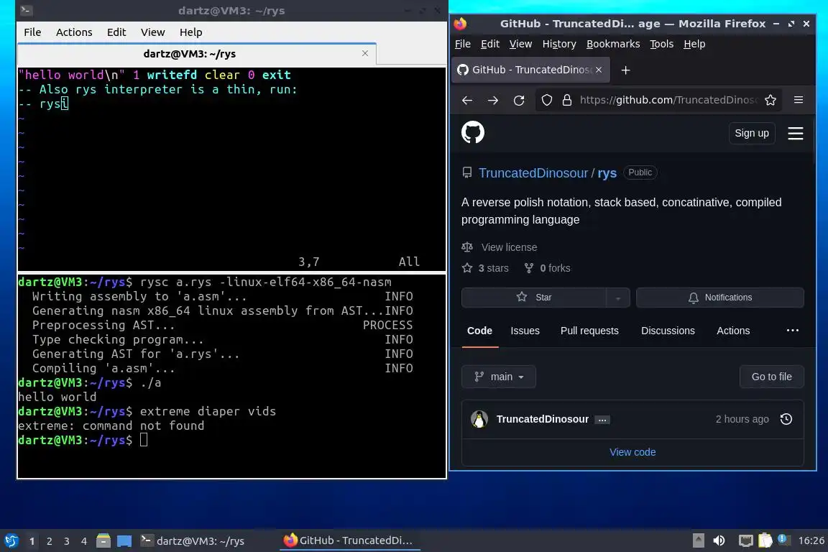Click the stars count star icon
The height and width of the screenshot is (552, 828).
tap(466, 268)
